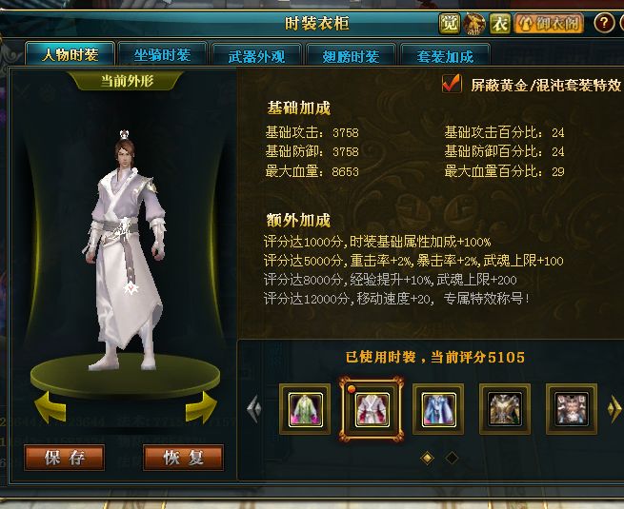Viewport: 624px width, 509px height.
Task: Switch to second costume page diamond indicator
Action: point(452,459)
